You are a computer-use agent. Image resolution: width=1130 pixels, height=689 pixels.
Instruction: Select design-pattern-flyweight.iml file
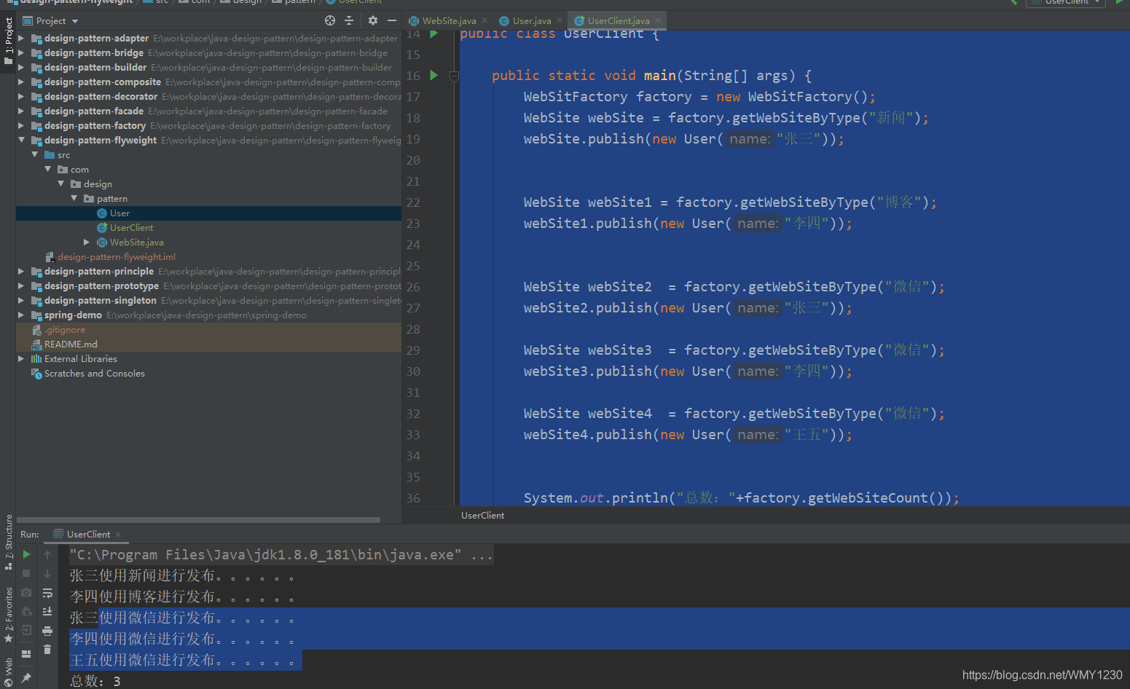tap(117, 256)
